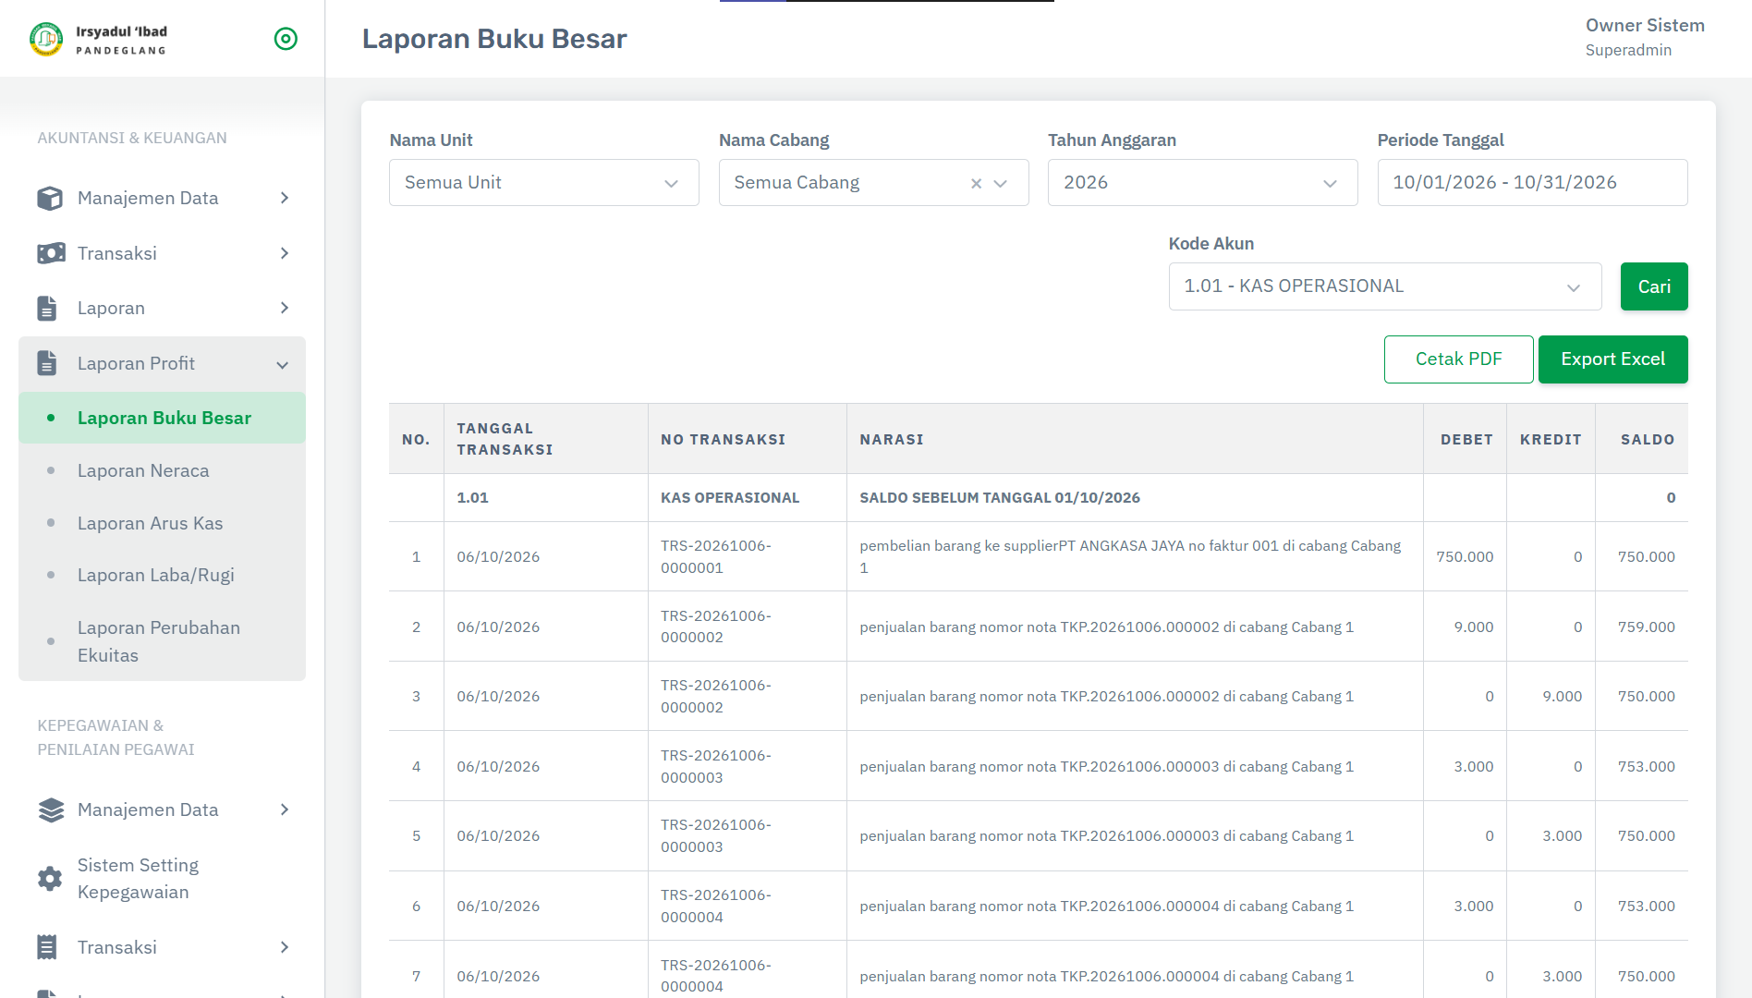Click the DEBET column header
Viewport: 1752px width, 998px height.
click(1466, 439)
